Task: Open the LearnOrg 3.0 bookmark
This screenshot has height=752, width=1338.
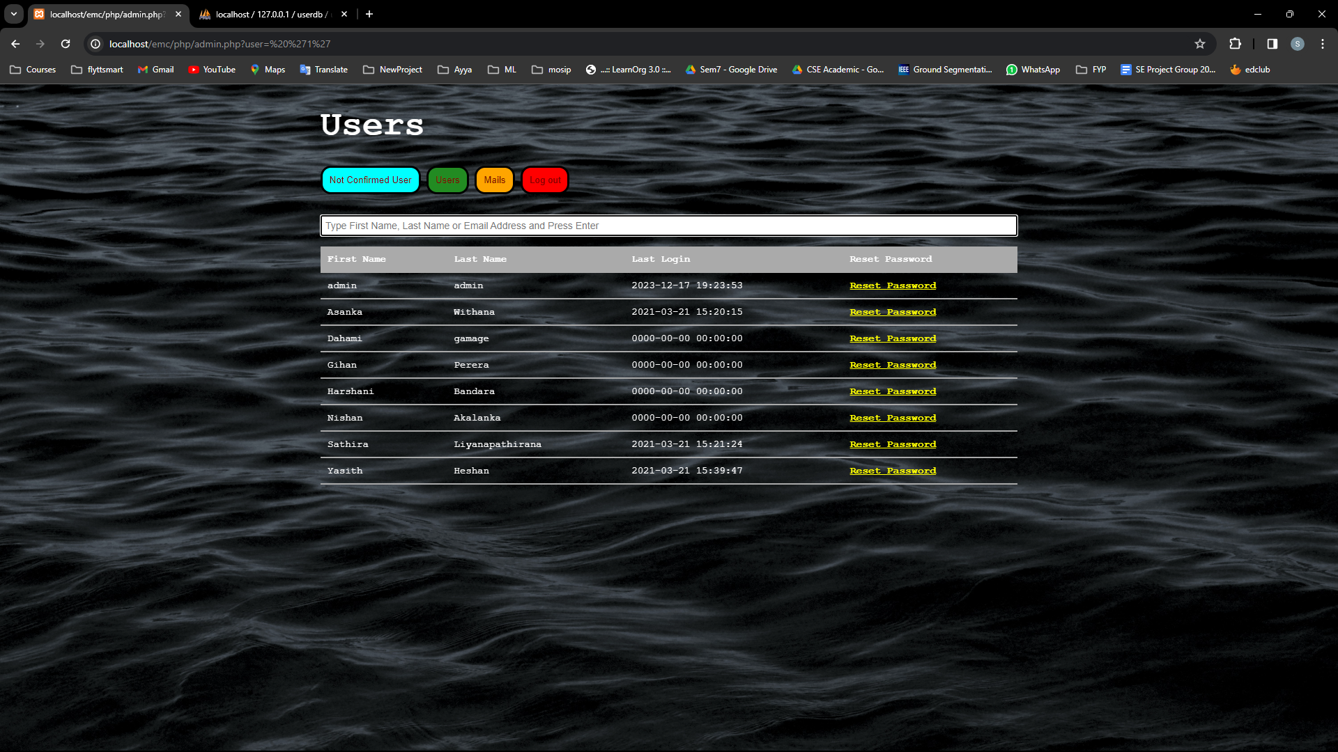Action: tap(629, 70)
